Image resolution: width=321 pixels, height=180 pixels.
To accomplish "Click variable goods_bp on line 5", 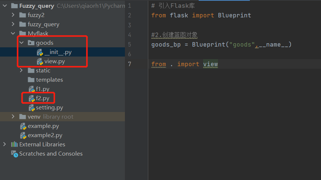I will click(166, 45).
